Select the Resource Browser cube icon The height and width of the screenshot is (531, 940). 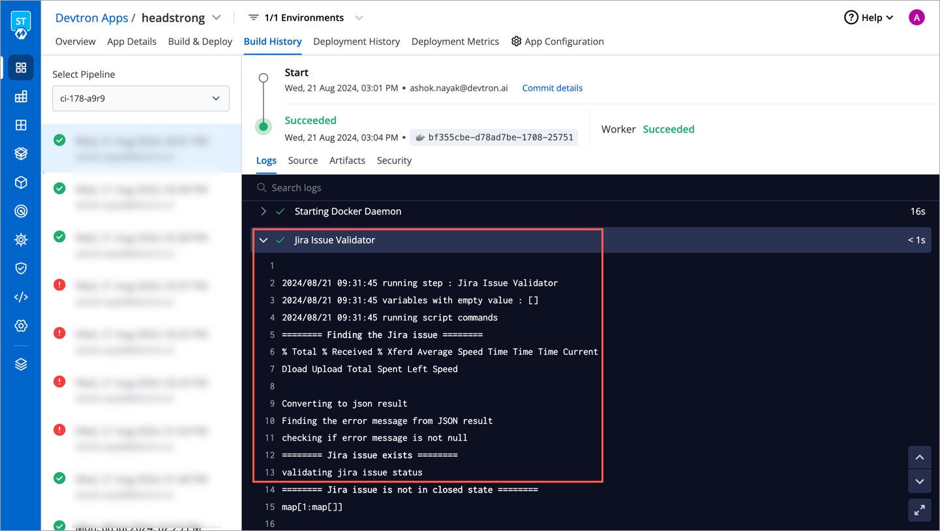[20, 182]
